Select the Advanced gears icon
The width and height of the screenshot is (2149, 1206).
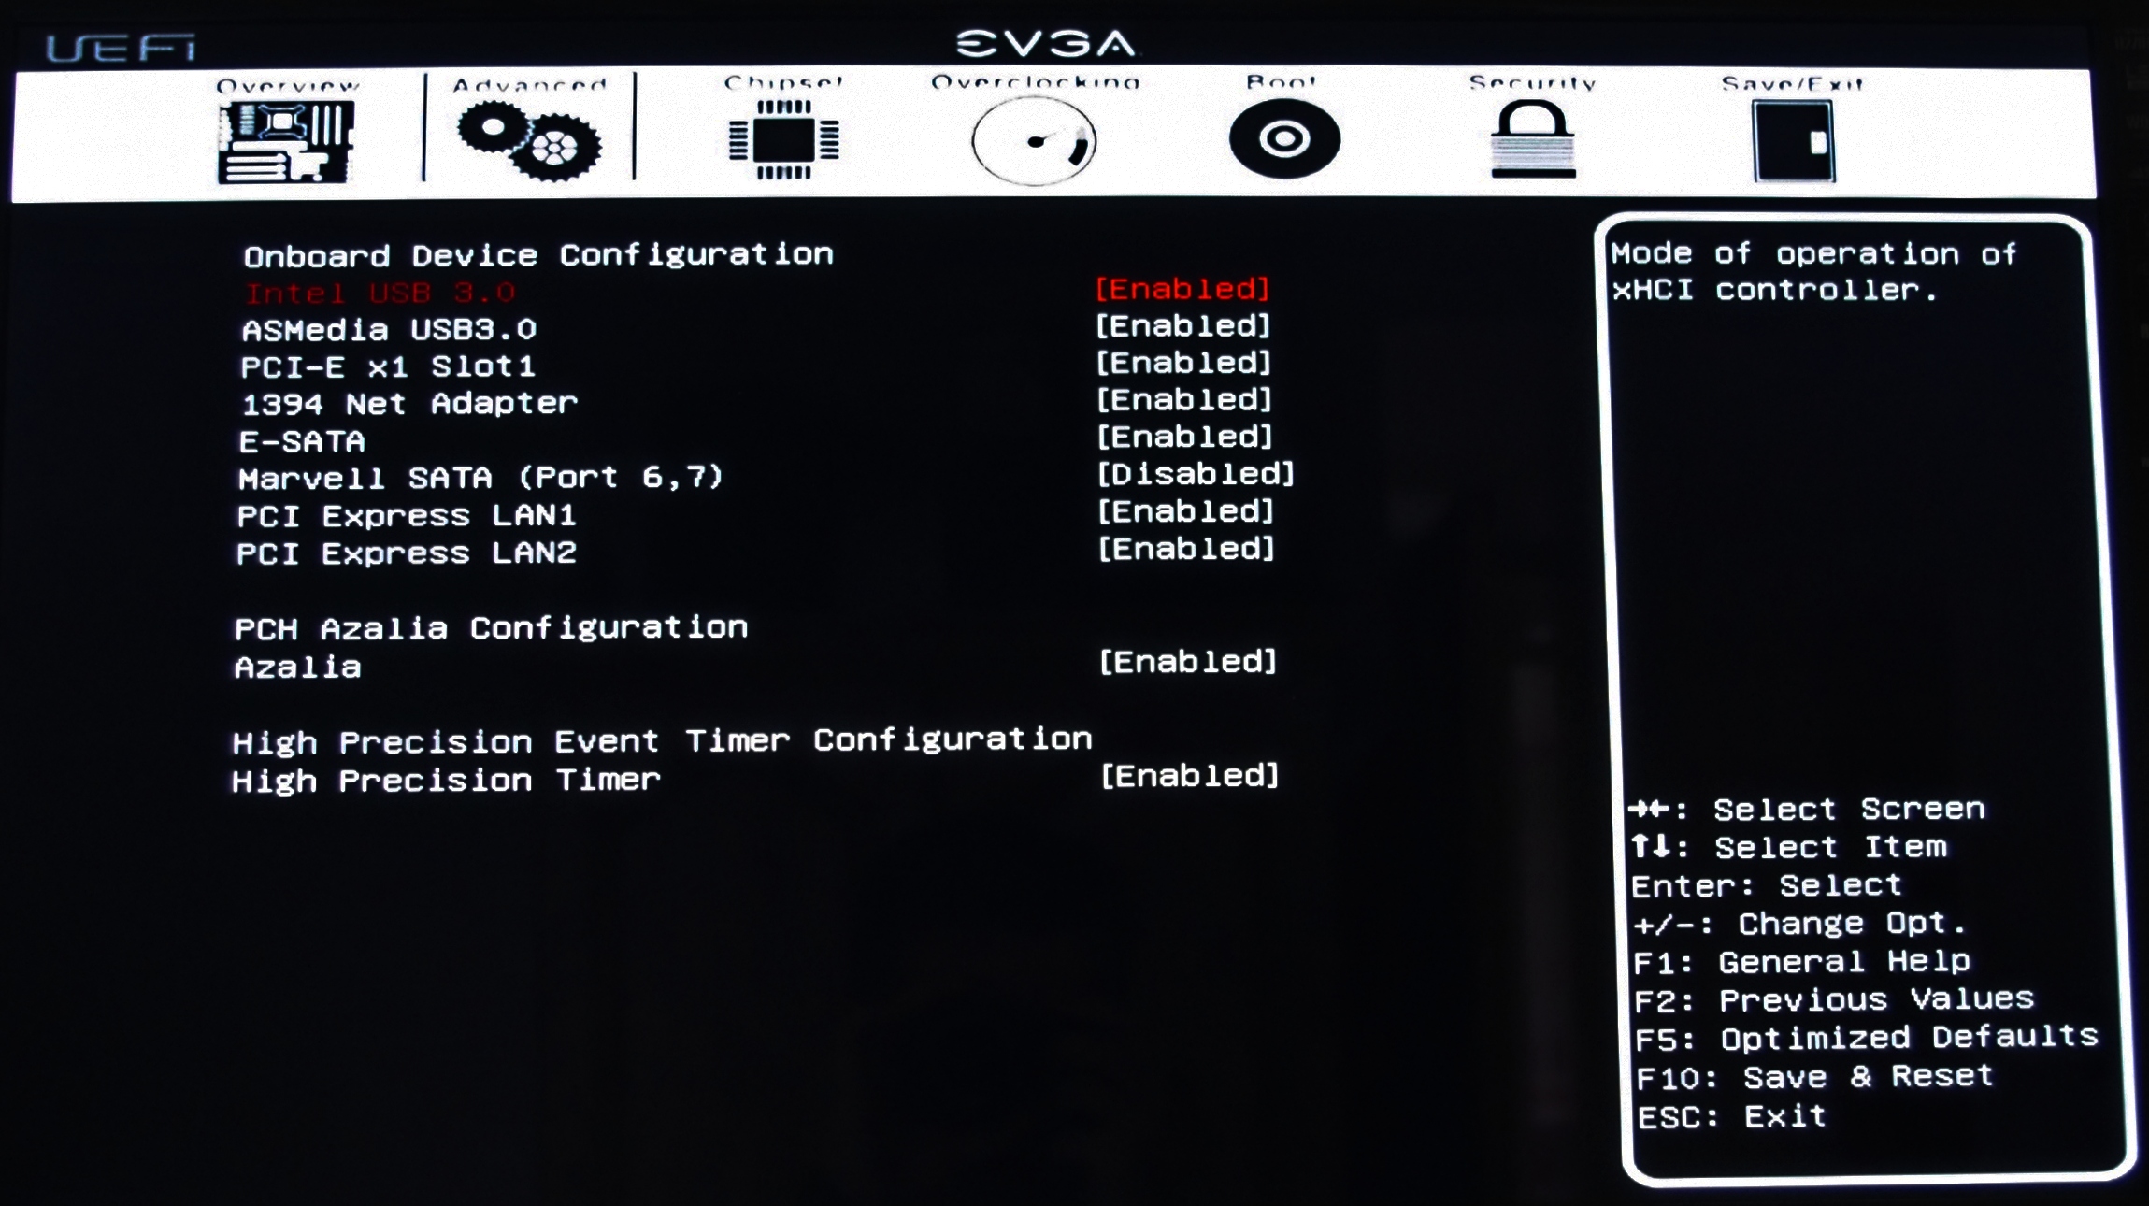pos(529,141)
